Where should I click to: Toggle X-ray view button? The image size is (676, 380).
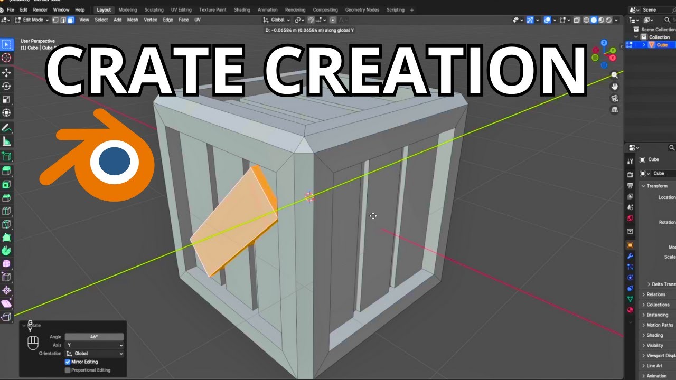coord(577,20)
